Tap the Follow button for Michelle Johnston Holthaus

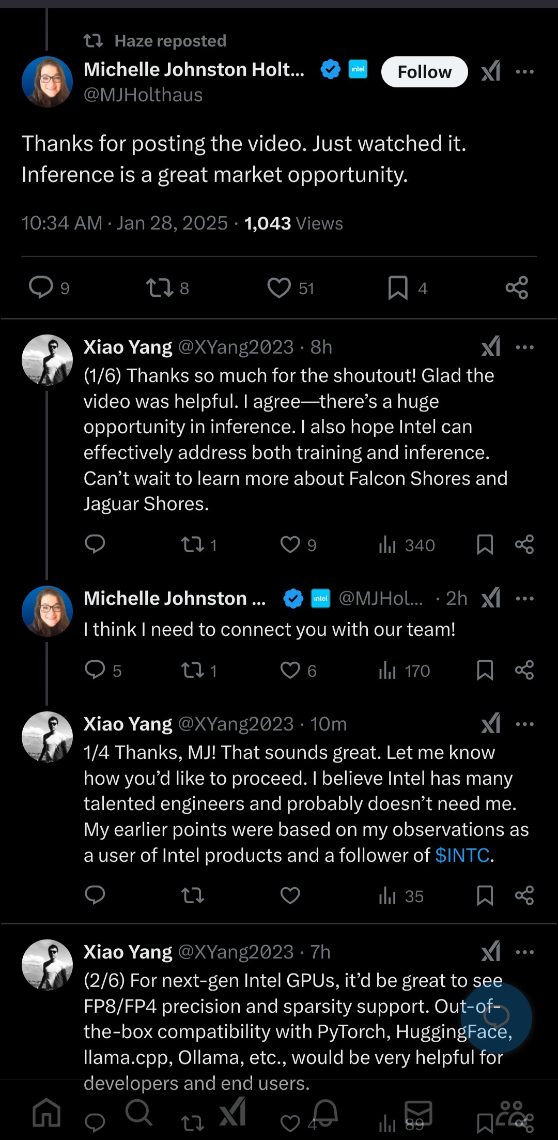424,72
